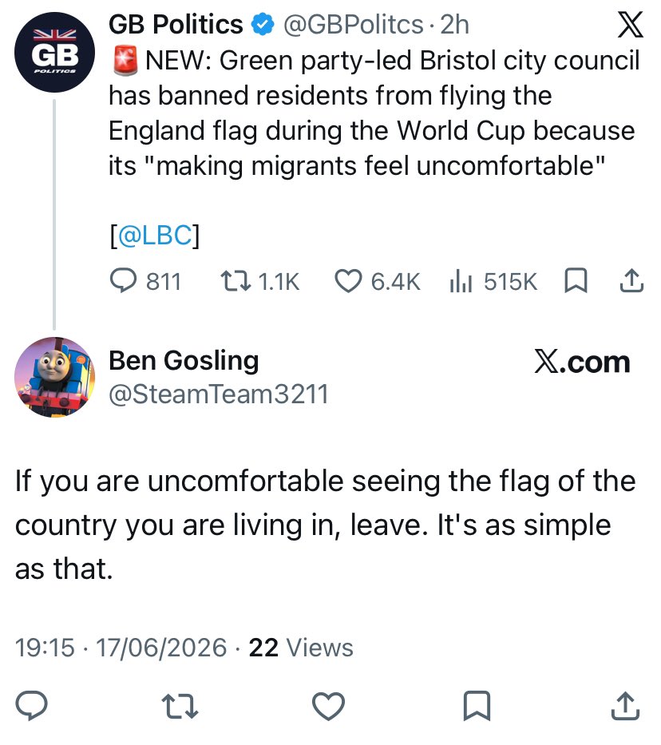Click the blue verified badge
The image size is (661, 745).
263,25
